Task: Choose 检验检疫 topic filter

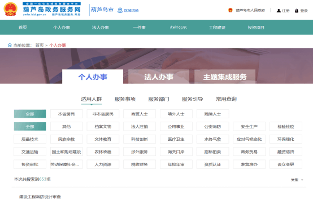Action: (x=286, y=126)
